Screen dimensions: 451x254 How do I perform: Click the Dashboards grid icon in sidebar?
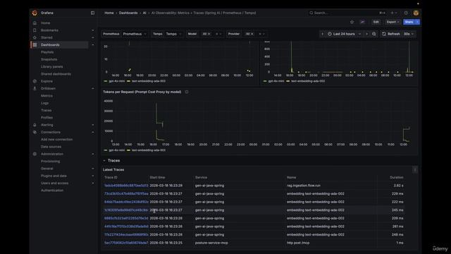[x=35, y=45]
